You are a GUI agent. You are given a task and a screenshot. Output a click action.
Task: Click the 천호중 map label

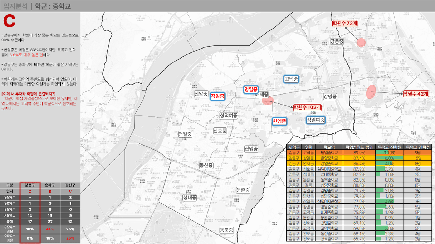220,131
